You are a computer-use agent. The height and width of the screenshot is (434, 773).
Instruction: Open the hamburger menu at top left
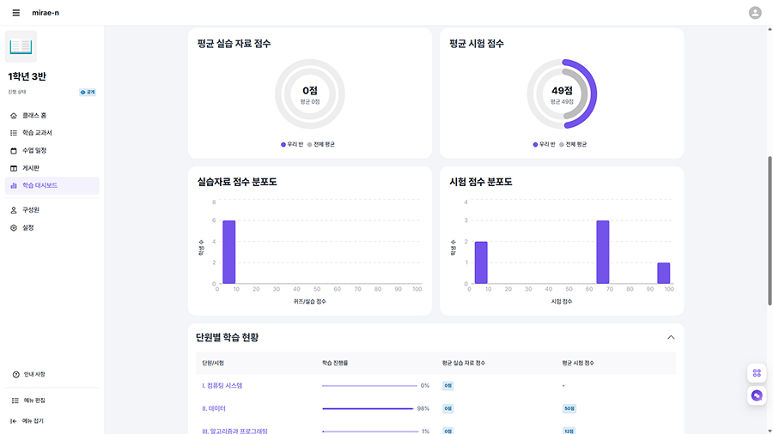tap(15, 13)
